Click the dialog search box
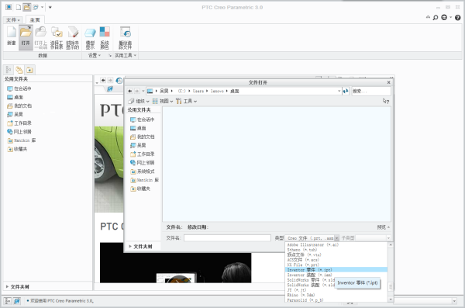 371,92
